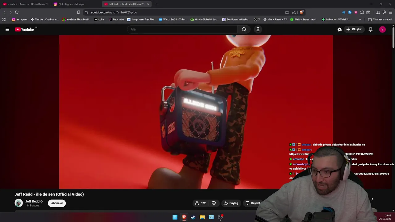Open Steam from the taskbar
395x222 pixels.
(193, 217)
